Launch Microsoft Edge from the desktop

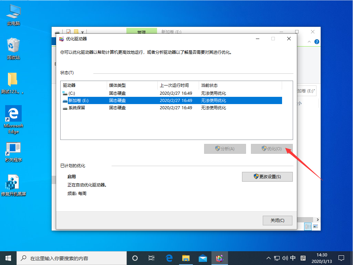pos(13,114)
